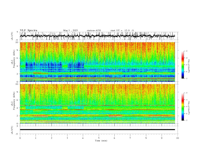
Task: Click the 'log(PSD)(V²/Hz)' label beside ch.1 color bar
Action: point(189,66)
